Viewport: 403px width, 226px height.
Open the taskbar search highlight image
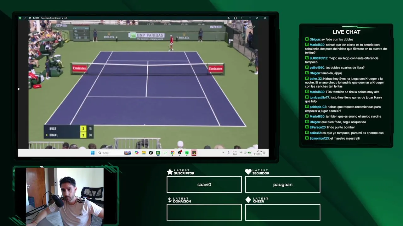click(x=128, y=153)
